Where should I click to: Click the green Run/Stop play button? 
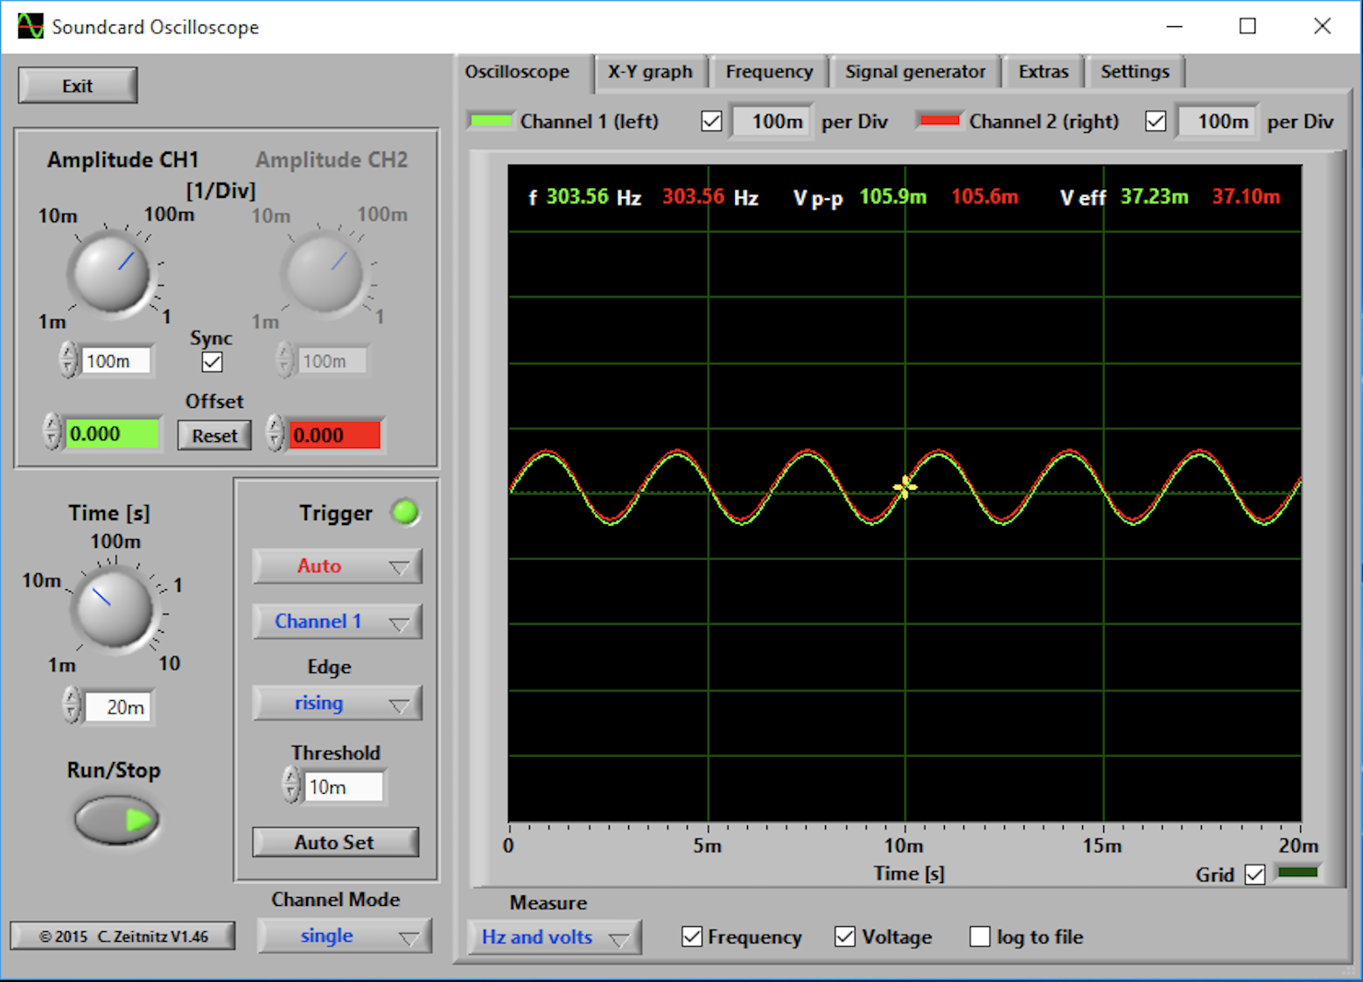tap(116, 820)
